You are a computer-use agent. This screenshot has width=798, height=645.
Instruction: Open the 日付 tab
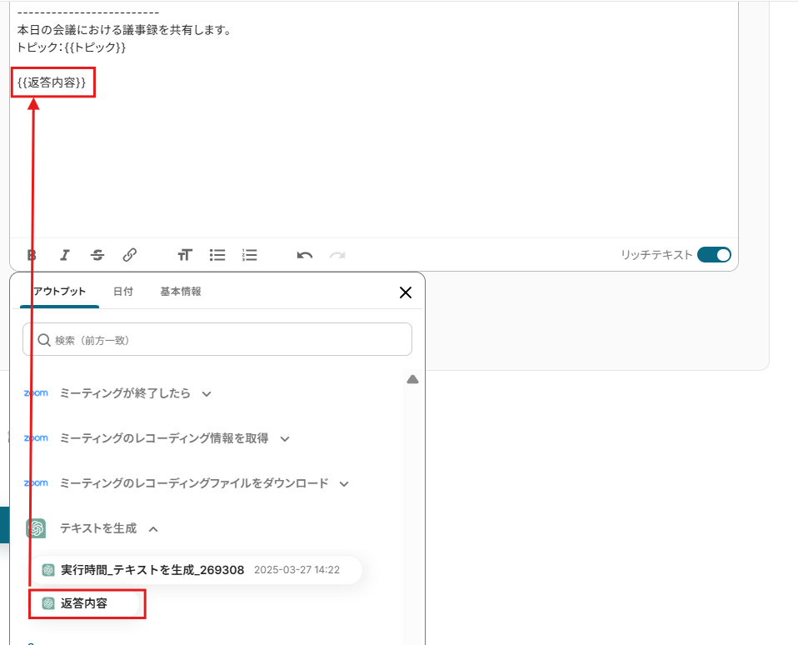pos(122,292)
